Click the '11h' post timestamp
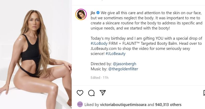Viewport: 205px width, 109px height. point(106,77)
